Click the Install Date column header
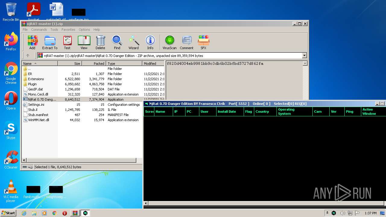 click(230, 112)
